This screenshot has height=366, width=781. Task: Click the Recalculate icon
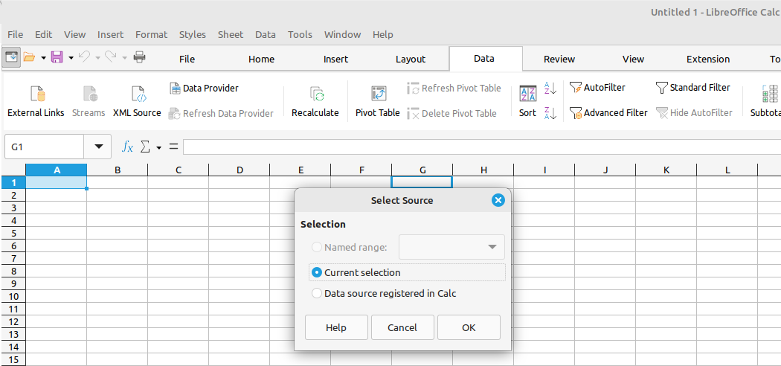point(315,94)
